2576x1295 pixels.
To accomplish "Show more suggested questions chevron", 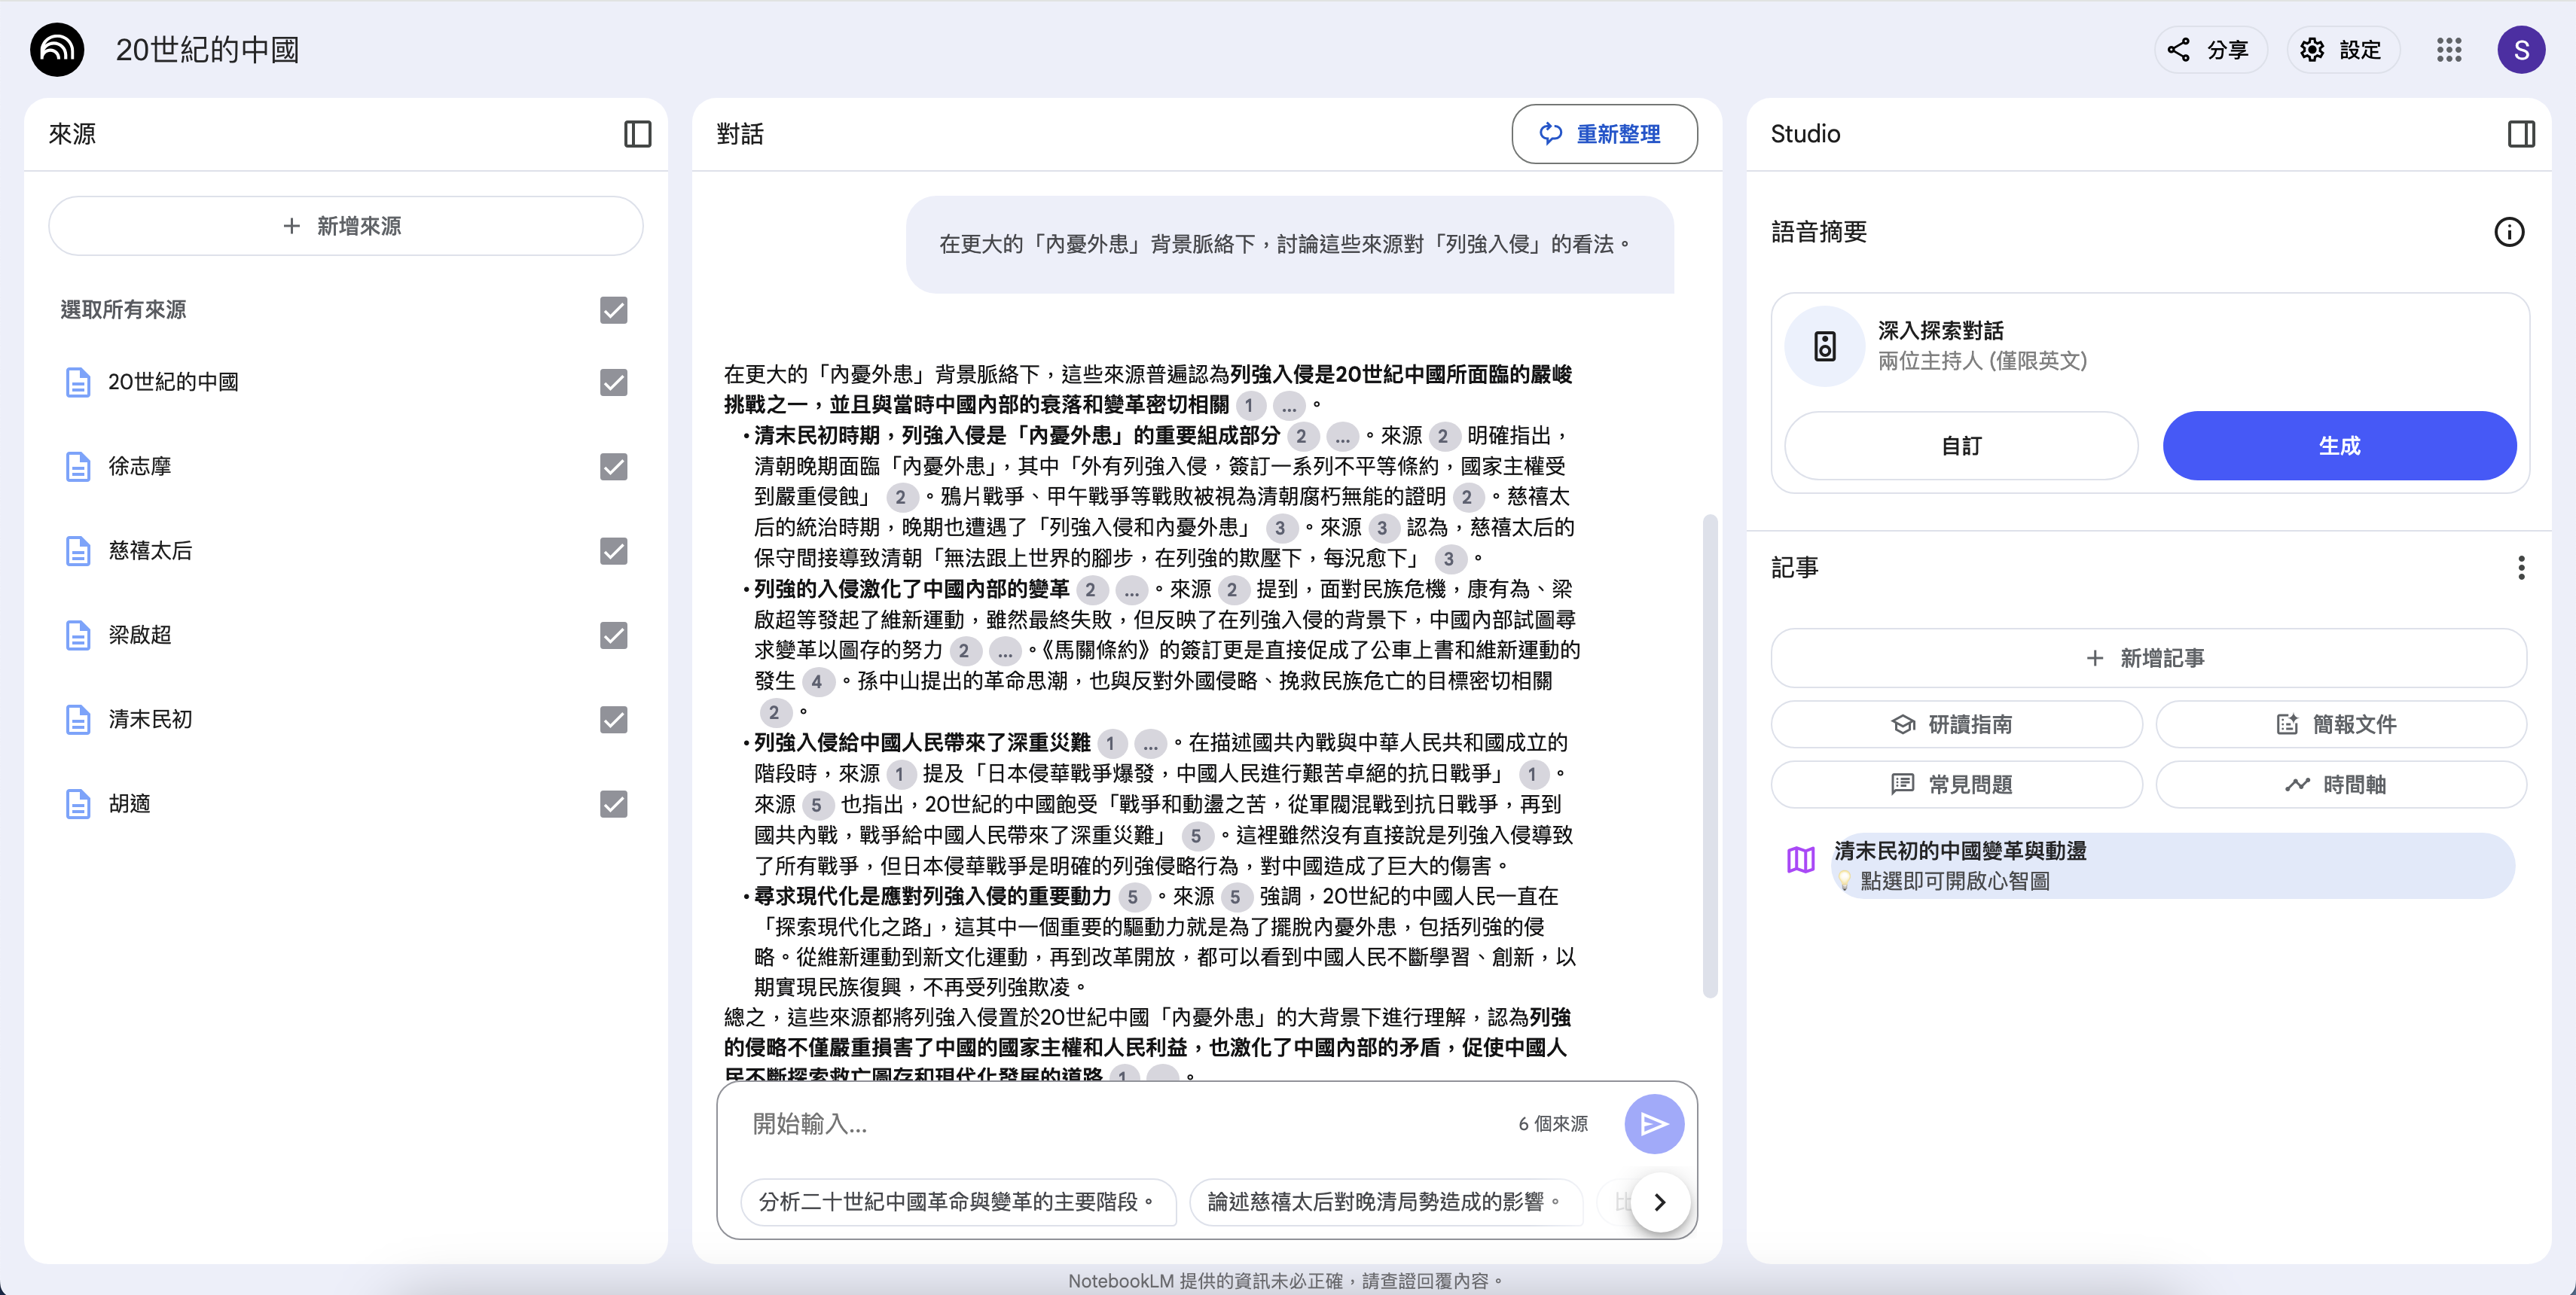I will coord(1660,1202).
